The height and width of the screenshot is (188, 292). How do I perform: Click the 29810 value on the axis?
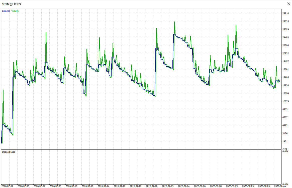click(285, 13)
